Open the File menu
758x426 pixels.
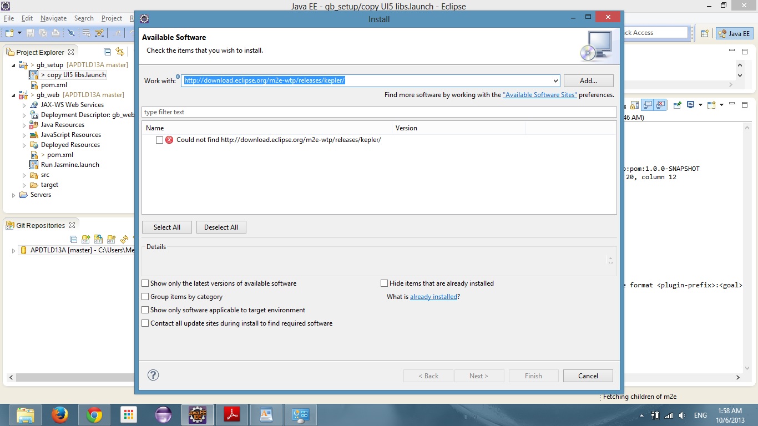click(9, 18)
